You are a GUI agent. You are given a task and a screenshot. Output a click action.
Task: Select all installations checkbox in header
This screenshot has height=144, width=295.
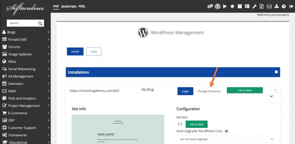pos(276,72)
